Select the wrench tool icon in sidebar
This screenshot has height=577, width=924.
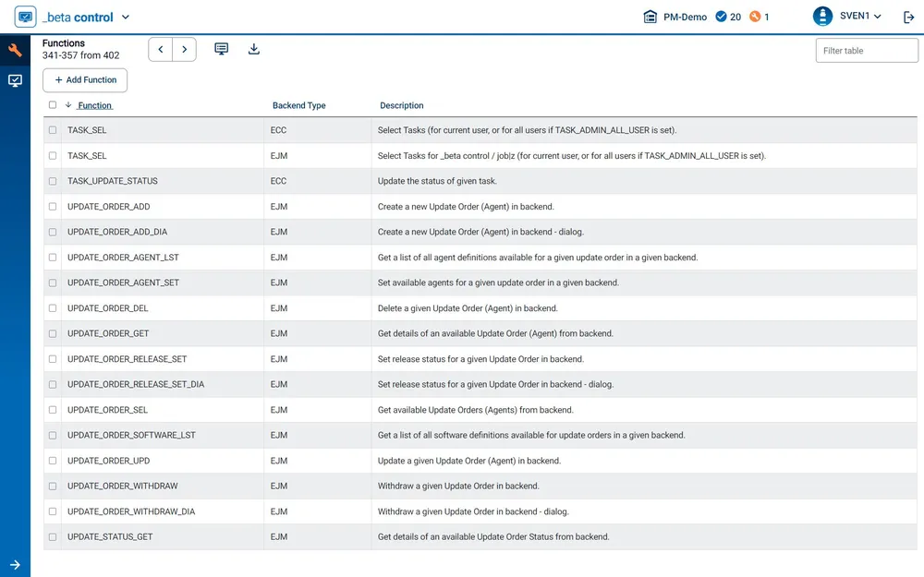[x=14, y=49]
